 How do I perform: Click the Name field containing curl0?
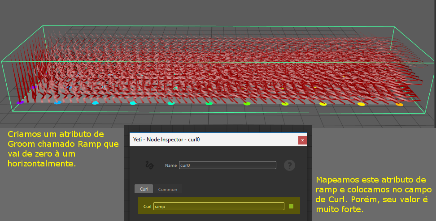[x=227, y=166]
